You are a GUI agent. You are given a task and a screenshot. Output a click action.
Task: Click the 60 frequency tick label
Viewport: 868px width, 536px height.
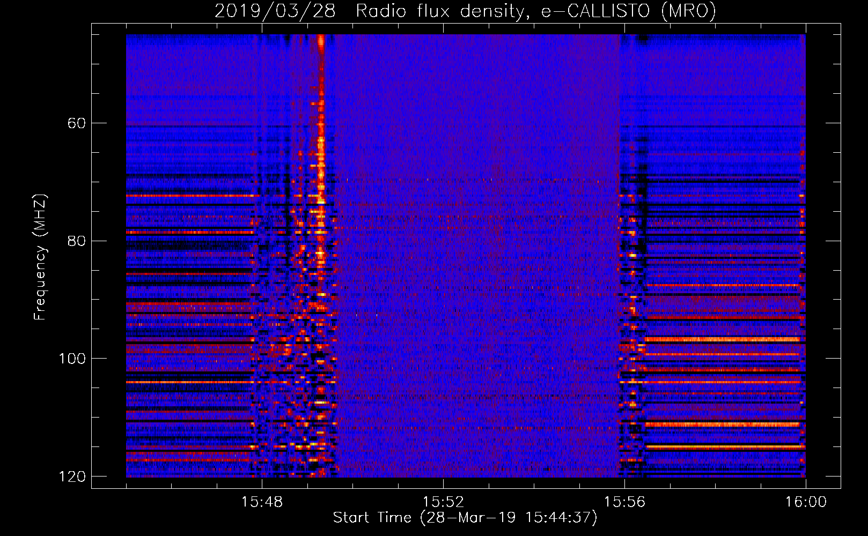76,123
